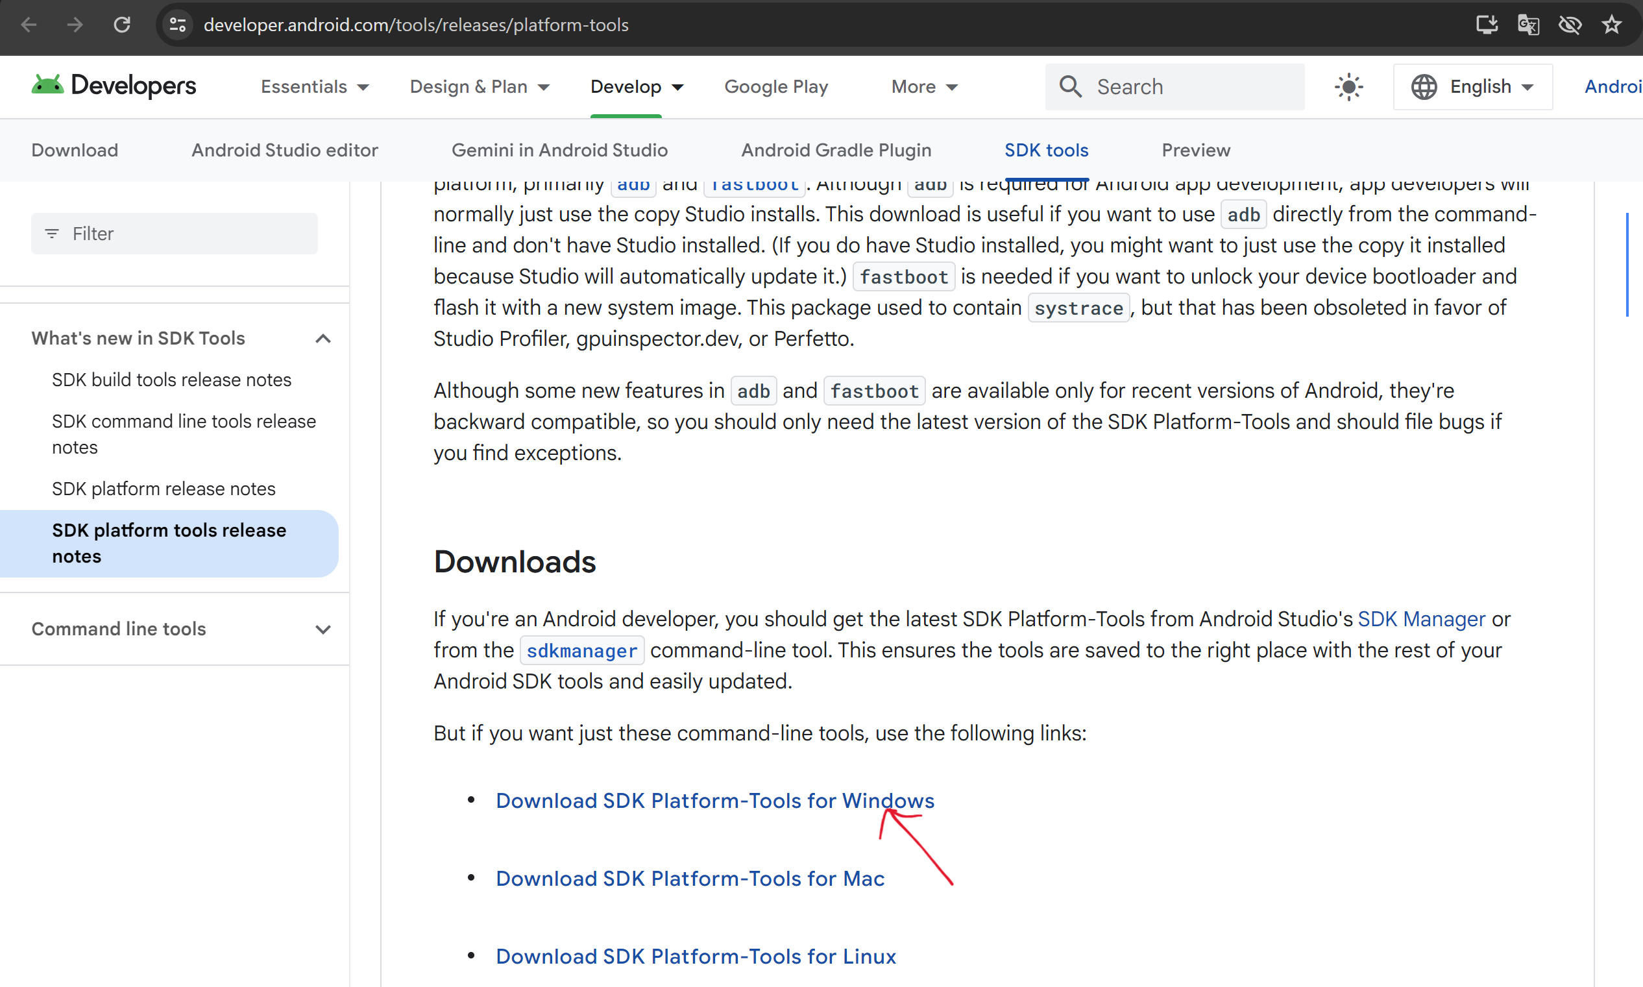
Task: Click the crossed-out eye tracking icon
Action: pos(1570,25)
